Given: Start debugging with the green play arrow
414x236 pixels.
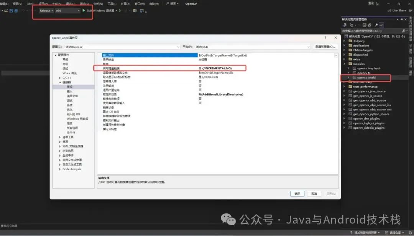Looking at the screenshot, I should (x=84, y=11).
